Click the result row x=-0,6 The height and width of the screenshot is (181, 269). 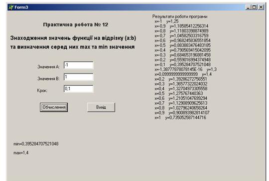click(182, 40)
